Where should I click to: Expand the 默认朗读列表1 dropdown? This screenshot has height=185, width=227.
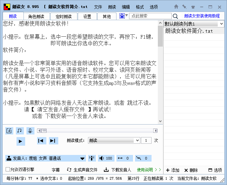click(221, 23)
